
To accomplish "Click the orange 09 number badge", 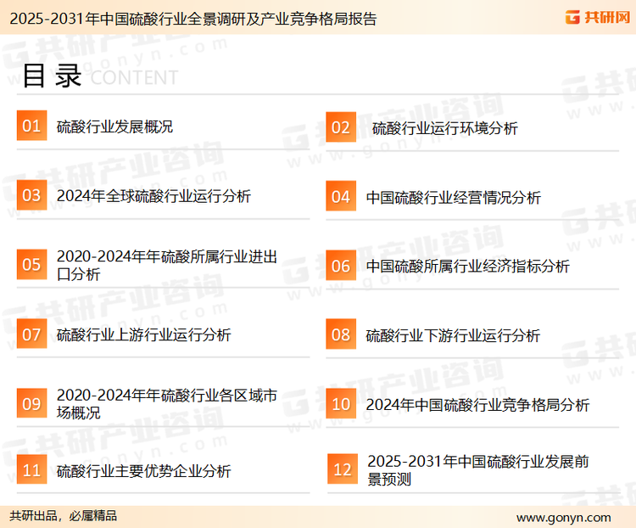I will 31,403.
